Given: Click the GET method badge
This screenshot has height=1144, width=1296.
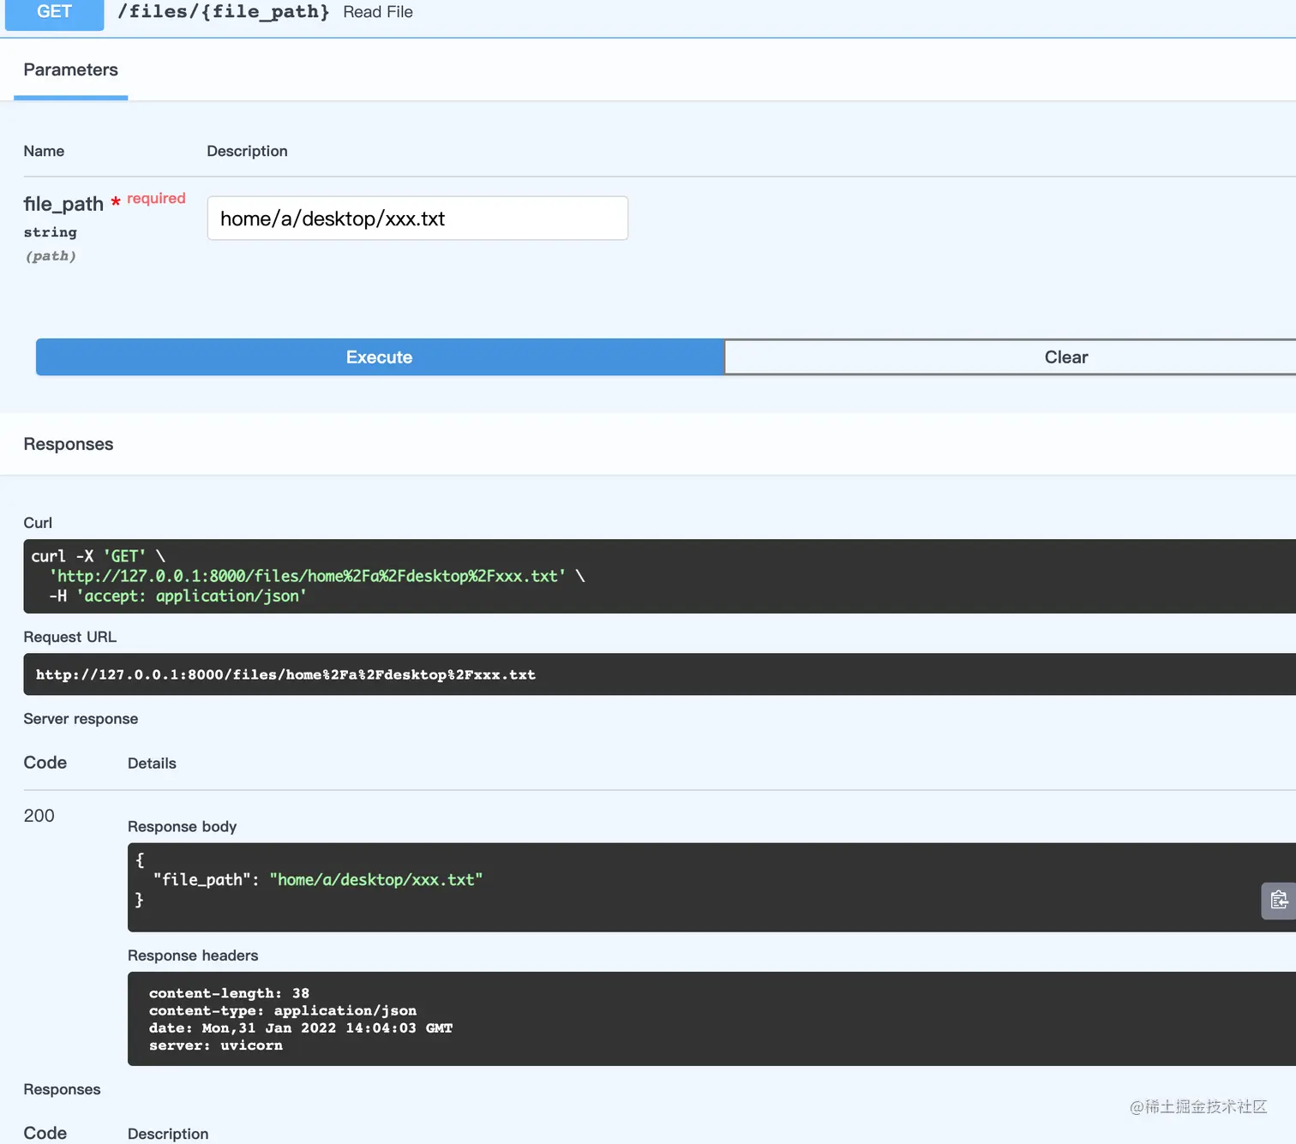Looking at the screenshot, I should tap(54, 13).
